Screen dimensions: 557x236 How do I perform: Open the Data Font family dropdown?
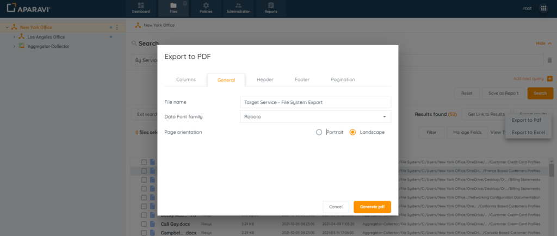coord(315,116)
